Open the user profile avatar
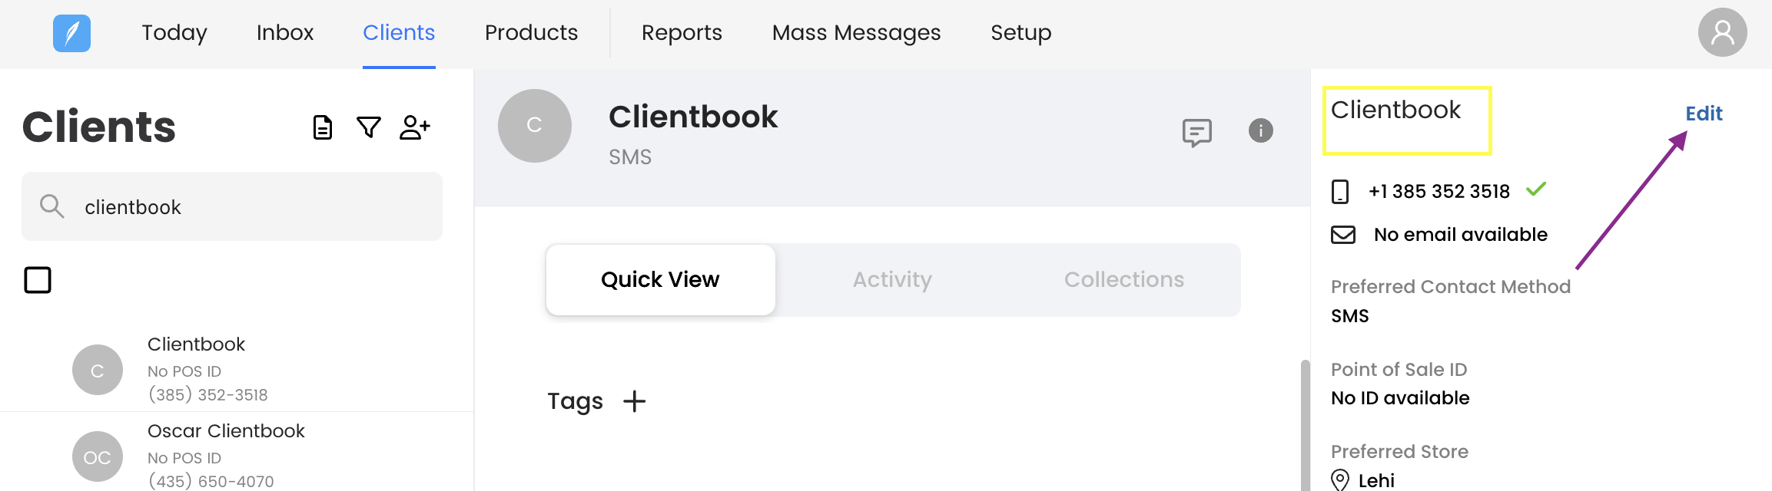Image resolution: width=1772 pixels, height=491 pixels. pos(1722,32)
